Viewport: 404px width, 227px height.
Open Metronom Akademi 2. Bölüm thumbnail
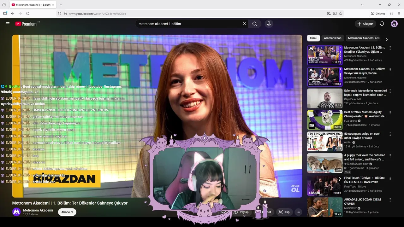coord(325,55)
